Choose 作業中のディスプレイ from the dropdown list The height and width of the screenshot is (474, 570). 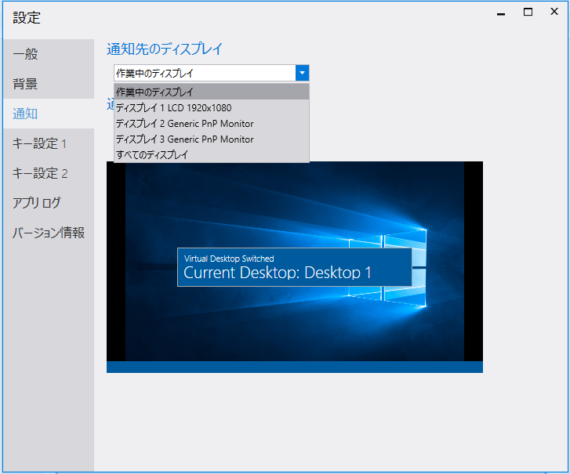(212, 92)
